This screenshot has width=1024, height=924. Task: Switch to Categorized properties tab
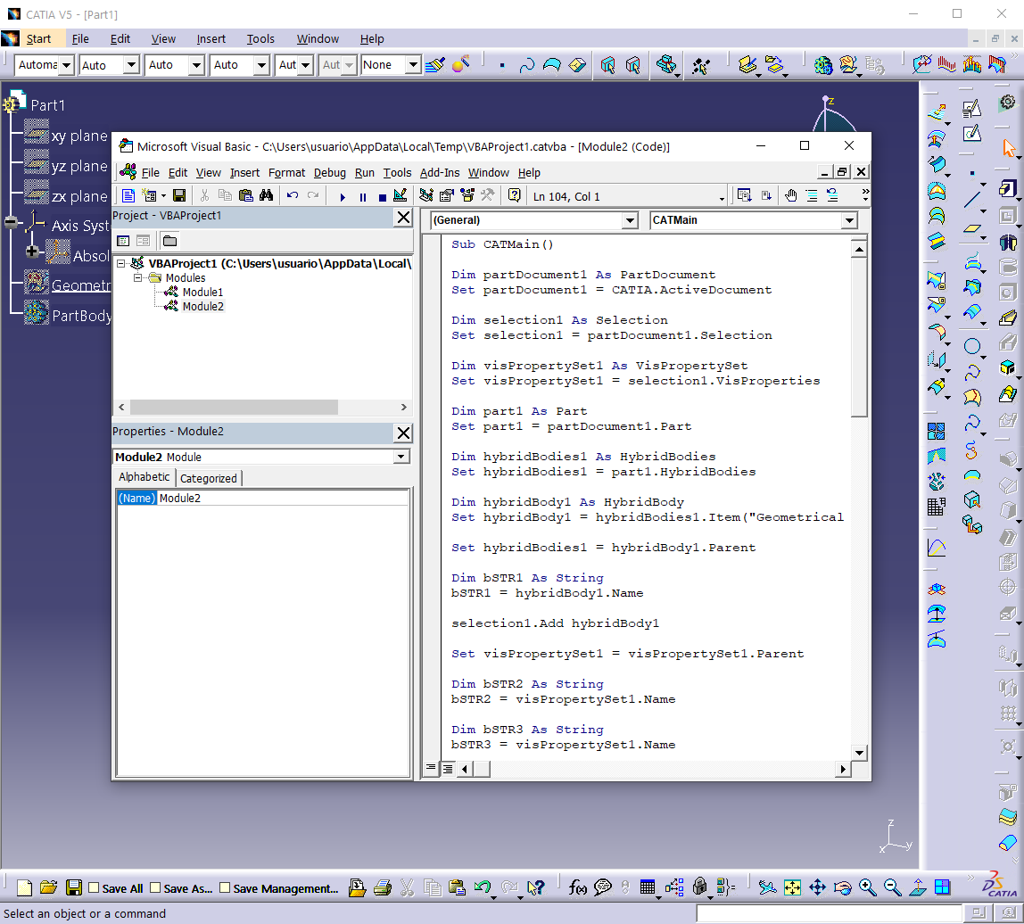(x=209, y=478)
